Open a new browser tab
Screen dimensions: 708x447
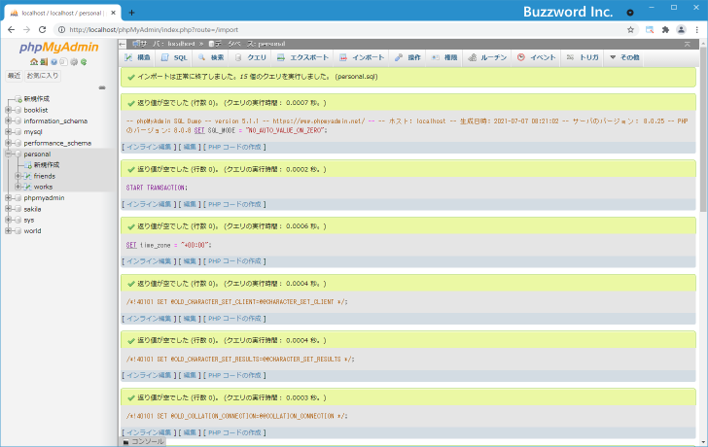(x=131, y=13)
